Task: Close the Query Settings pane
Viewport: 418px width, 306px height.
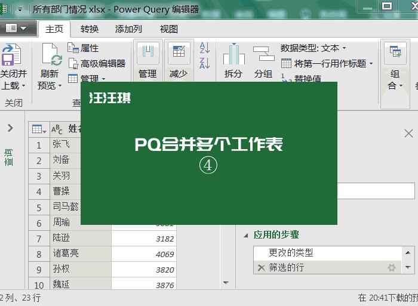Action: tap(408, 133)
